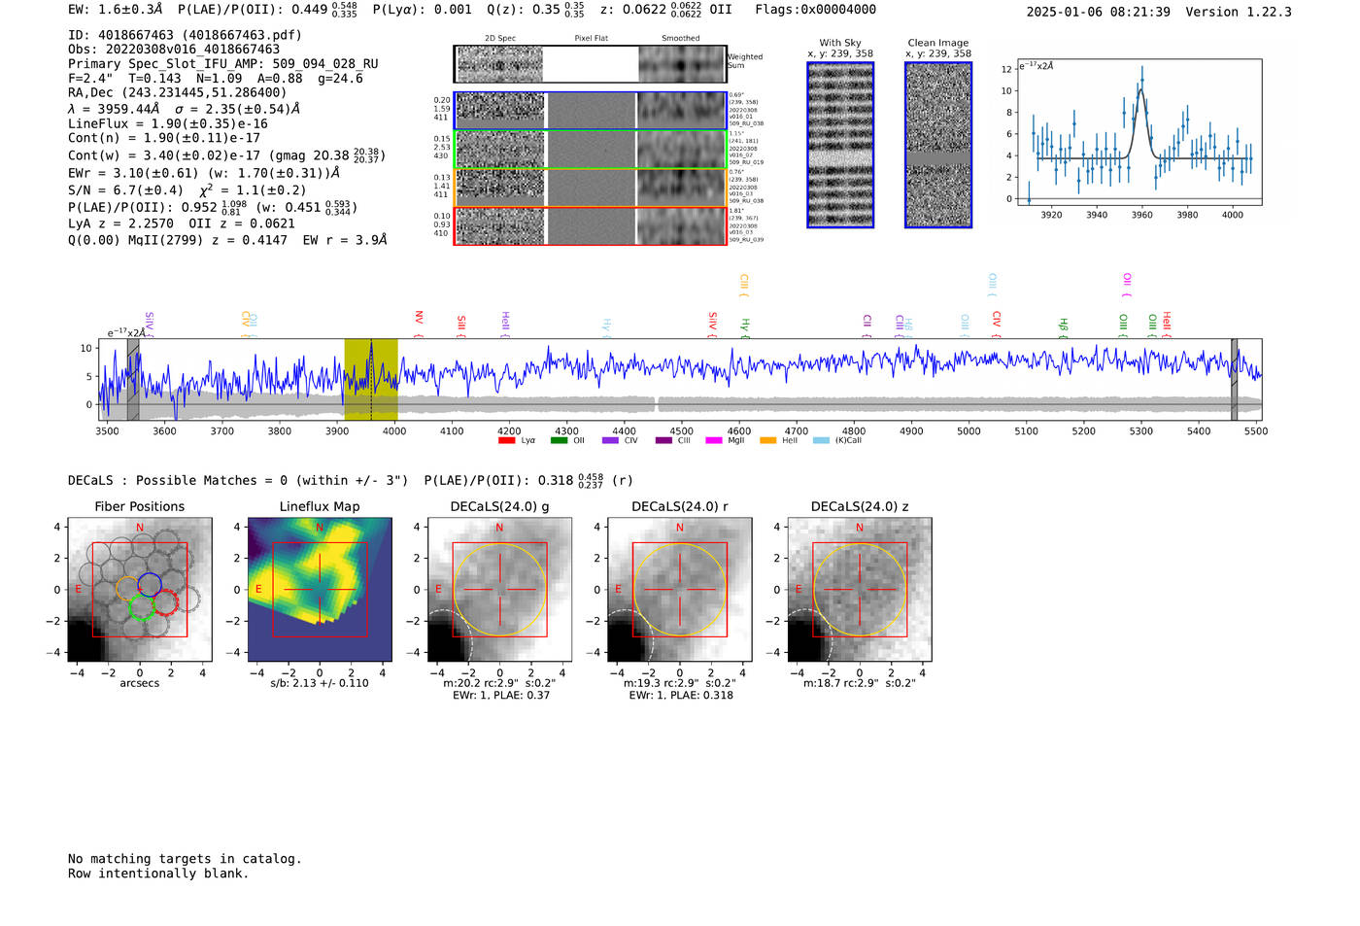Click the Weighted Sum 2D spectrum strip

(590, 64)
